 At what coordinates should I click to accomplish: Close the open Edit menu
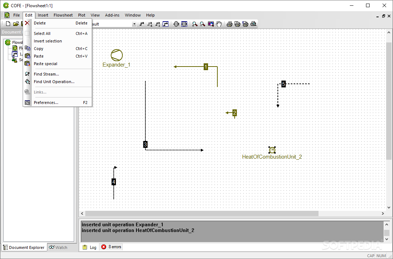pos(29,15)
